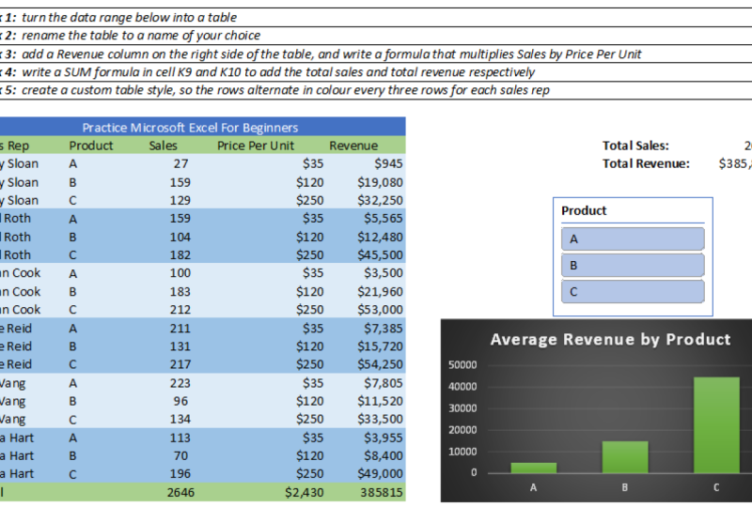The height and width of the screenshot is (507, 752).
Task: Click the Product slicer header
Action: 584,211
